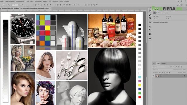Screen dimensions: 187x105
Task: Open the Paragraph panel icon
Action: tap(150, 29)
